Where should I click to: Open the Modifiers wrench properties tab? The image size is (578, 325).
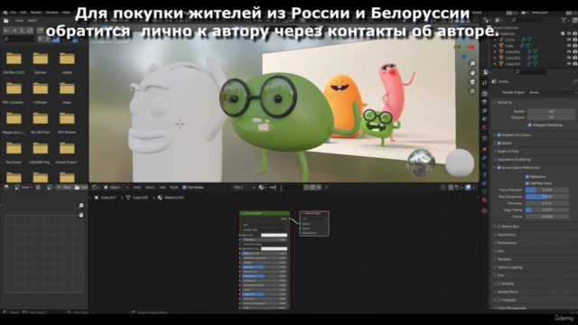point(485,158)
